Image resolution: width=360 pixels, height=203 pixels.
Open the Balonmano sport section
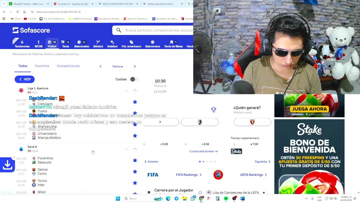click(x=152, y=44)
